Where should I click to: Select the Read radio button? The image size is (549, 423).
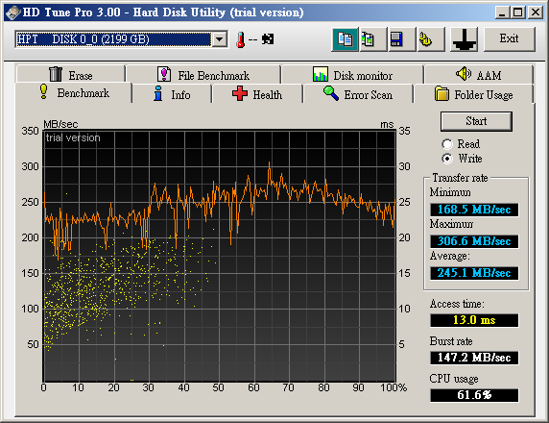click(x=447, y=144)
